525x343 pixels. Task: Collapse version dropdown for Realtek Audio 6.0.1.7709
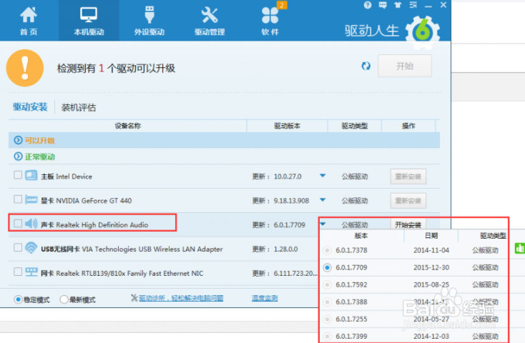(x=323, y=224)
